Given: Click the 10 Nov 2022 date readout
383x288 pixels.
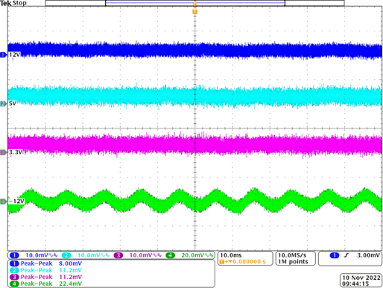Looking at the screenshot, I should (x=361, y=278).
